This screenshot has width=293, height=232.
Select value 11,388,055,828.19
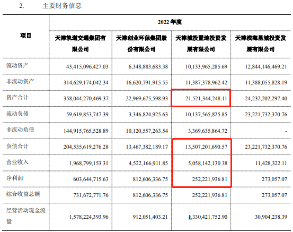266,83
